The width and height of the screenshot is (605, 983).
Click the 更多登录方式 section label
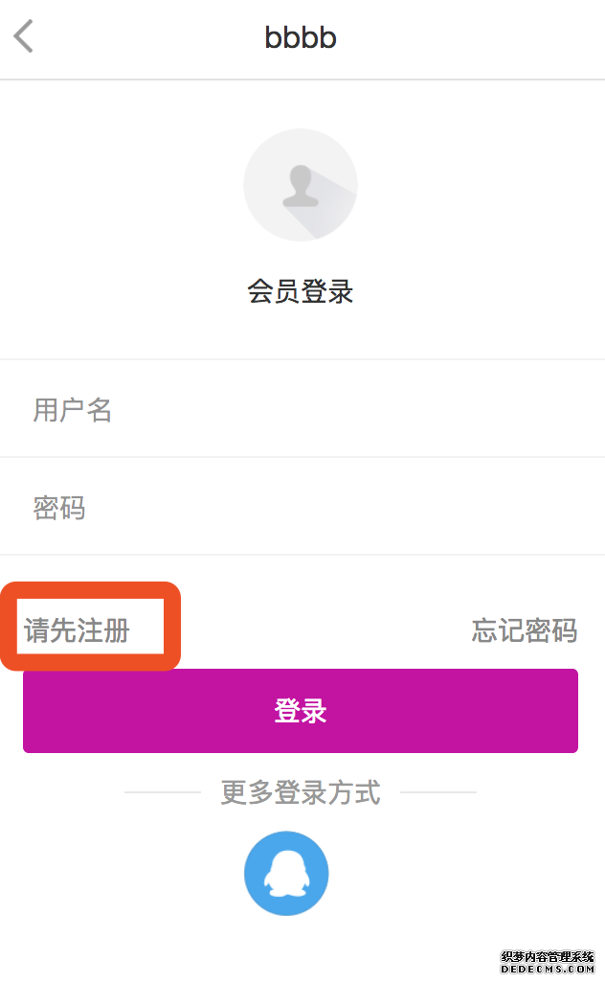pos(301,792)
